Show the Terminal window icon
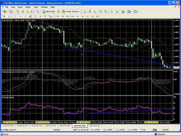The width and height of the screenshot is (181, 136). click(33, 11)
